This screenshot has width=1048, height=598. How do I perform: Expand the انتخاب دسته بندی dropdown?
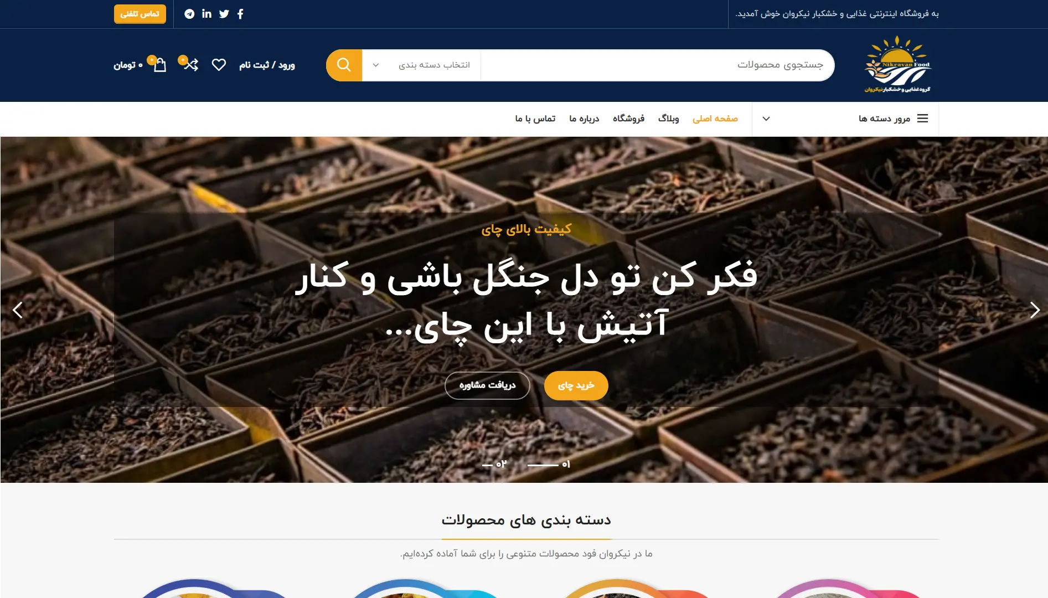(422, 65)
